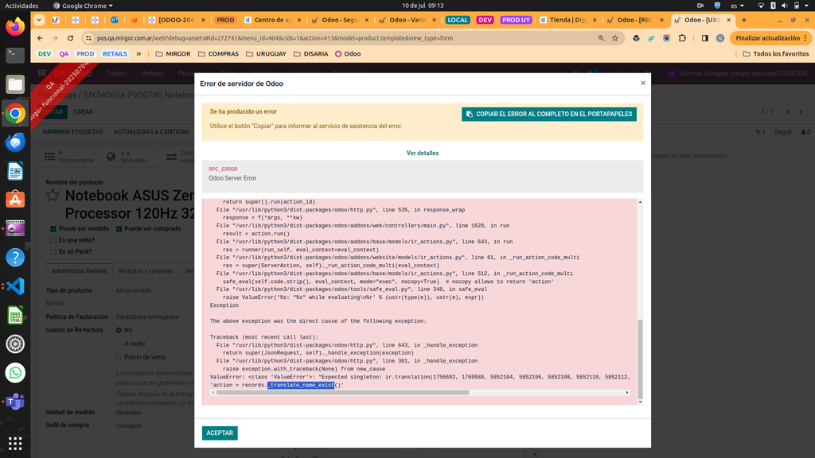This screenshot has height=458, width=815.
Task: Open system status menu arrow
Action: 807,6
